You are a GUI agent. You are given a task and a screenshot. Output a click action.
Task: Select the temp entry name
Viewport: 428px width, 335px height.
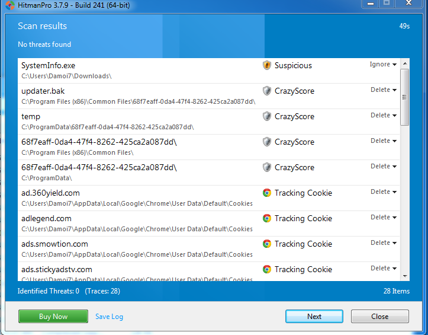coord(31,117)
